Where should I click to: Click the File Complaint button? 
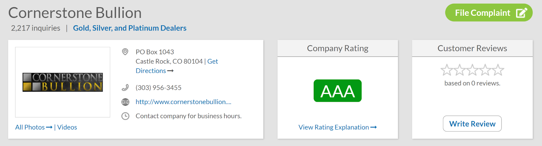tap(482, 13)
